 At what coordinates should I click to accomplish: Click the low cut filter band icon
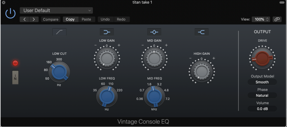tap(59, 32)
